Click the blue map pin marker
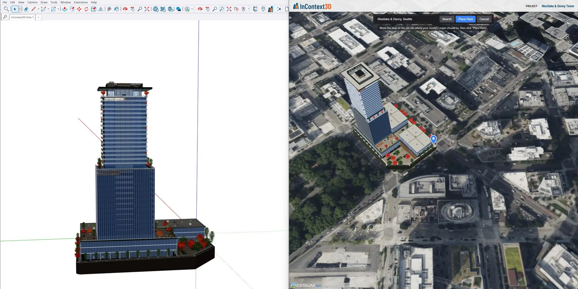The image size is (578, 289). [434, 139]
